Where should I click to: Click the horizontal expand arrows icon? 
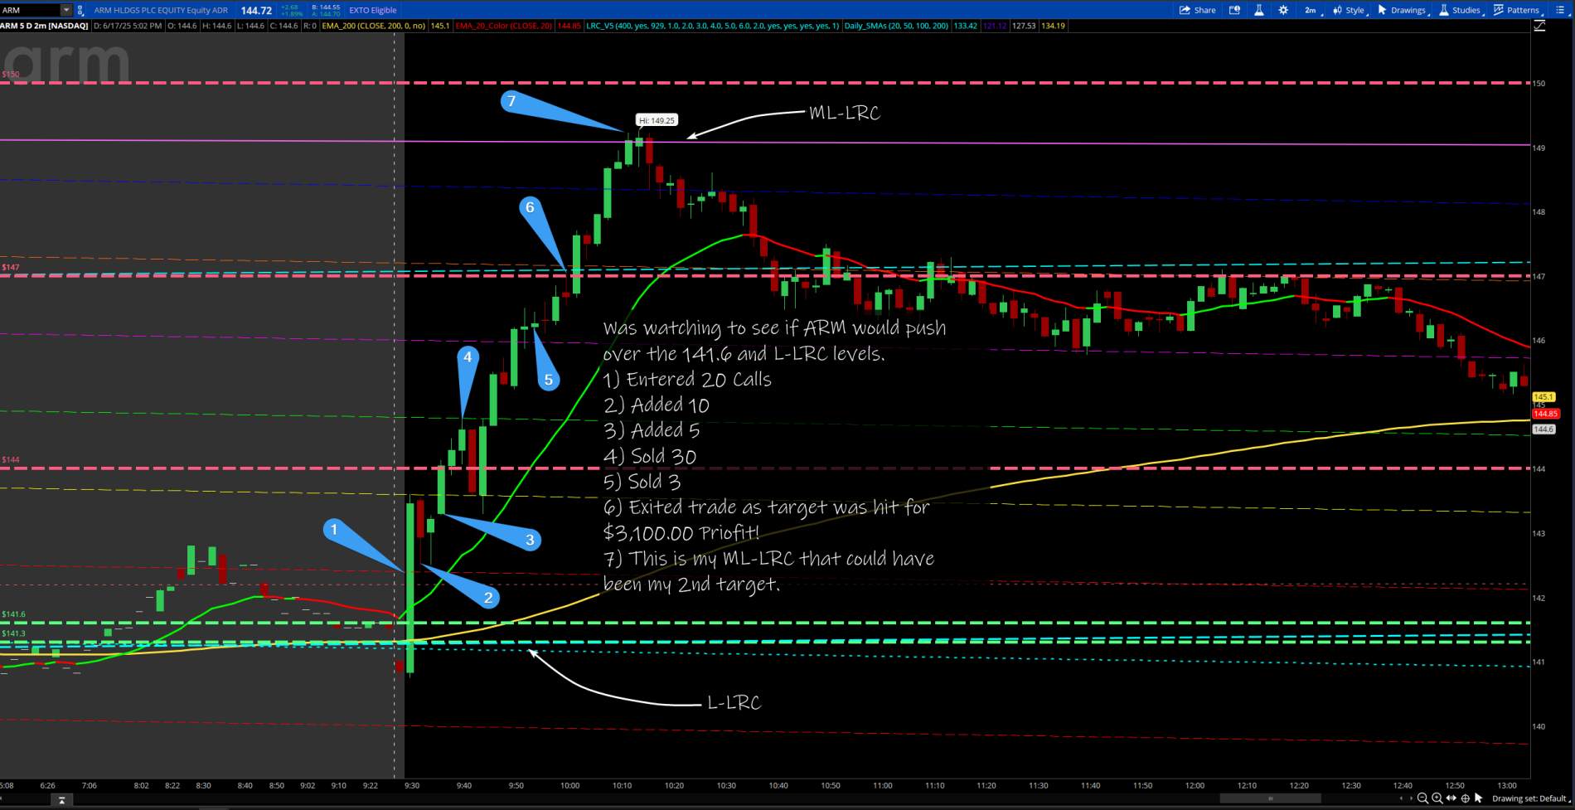(x=1451, y=798)
